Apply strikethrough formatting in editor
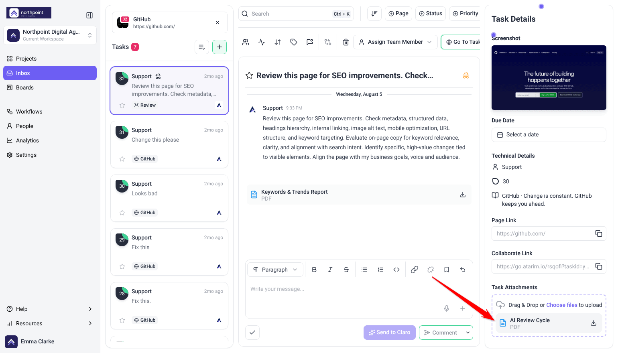 point(346,270)
